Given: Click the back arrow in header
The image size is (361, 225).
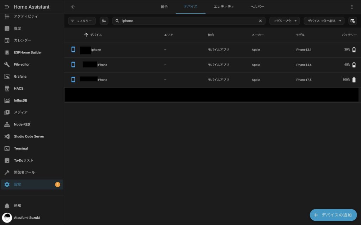Looking at the screenshot, I should point(73,7).
